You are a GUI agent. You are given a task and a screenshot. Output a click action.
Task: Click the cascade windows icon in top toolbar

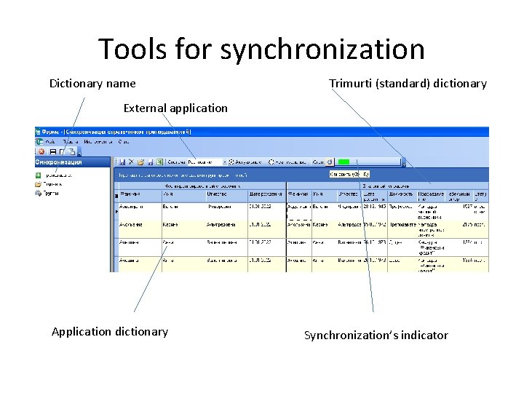tap(71, 151)
